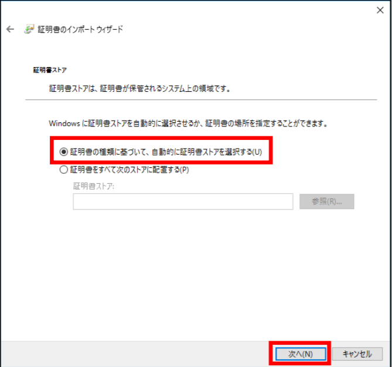Click the certificate import wizard icon
Viewport: 392px width, 367px height.
coord(29,29)
